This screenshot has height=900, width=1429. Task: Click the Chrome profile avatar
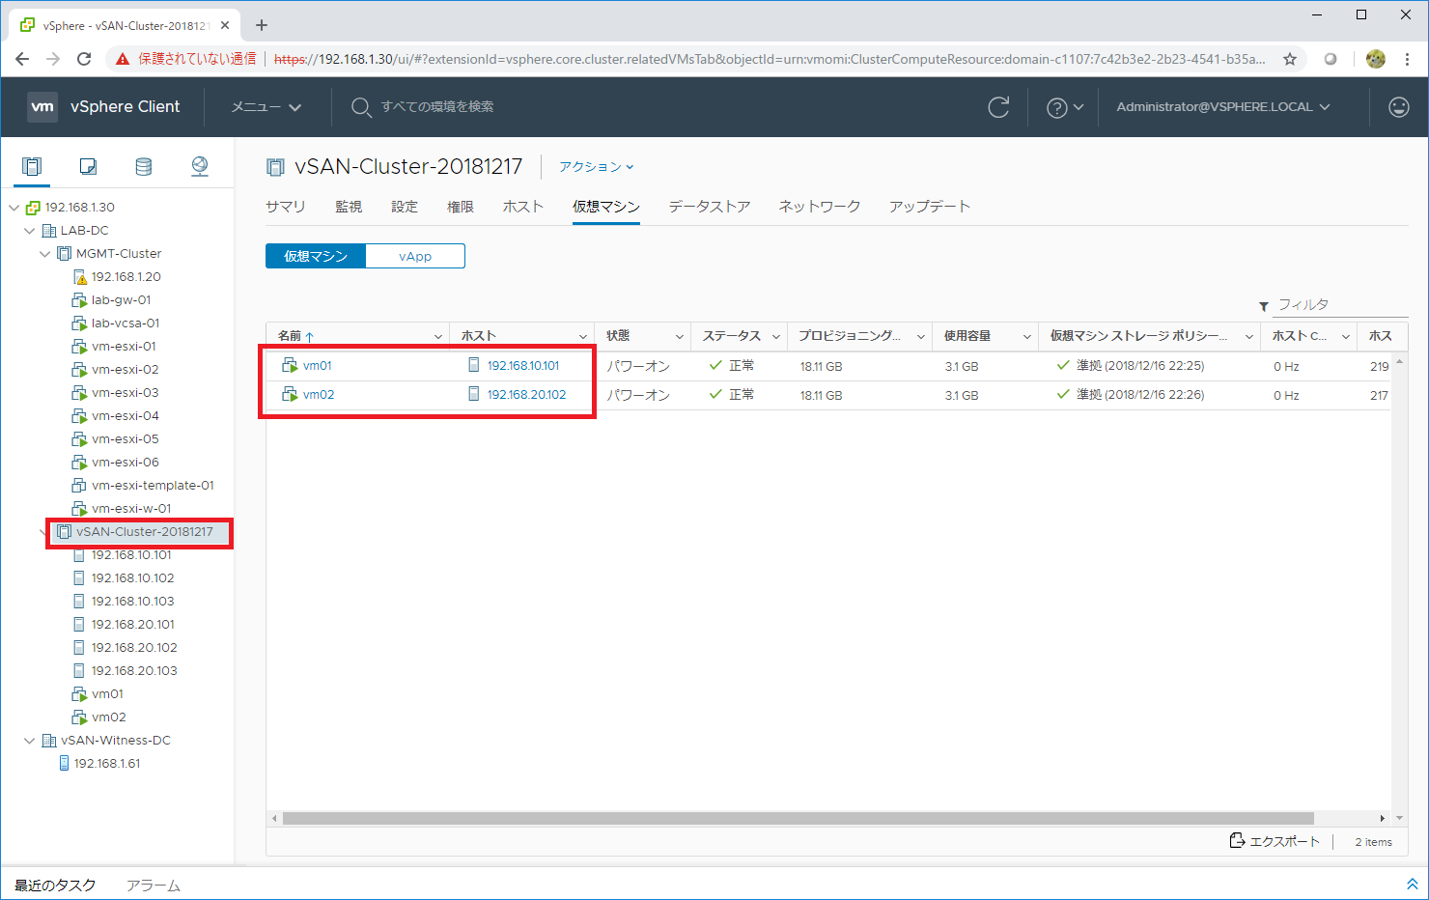coord(1376,59)
